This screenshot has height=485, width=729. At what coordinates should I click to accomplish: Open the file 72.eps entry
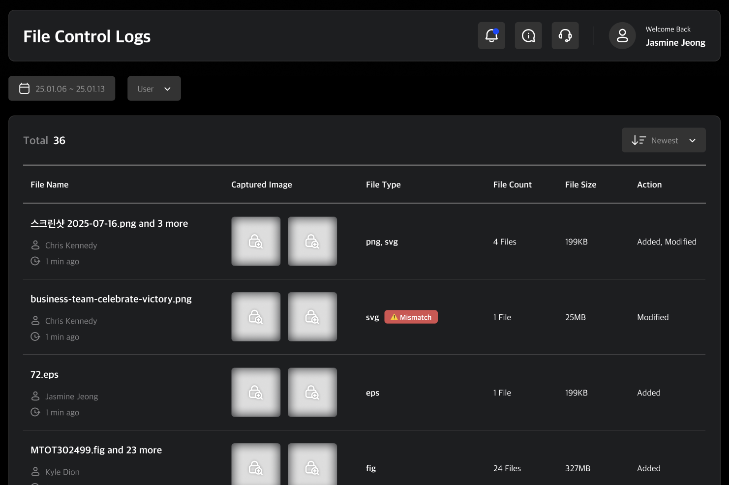(44, 374)
